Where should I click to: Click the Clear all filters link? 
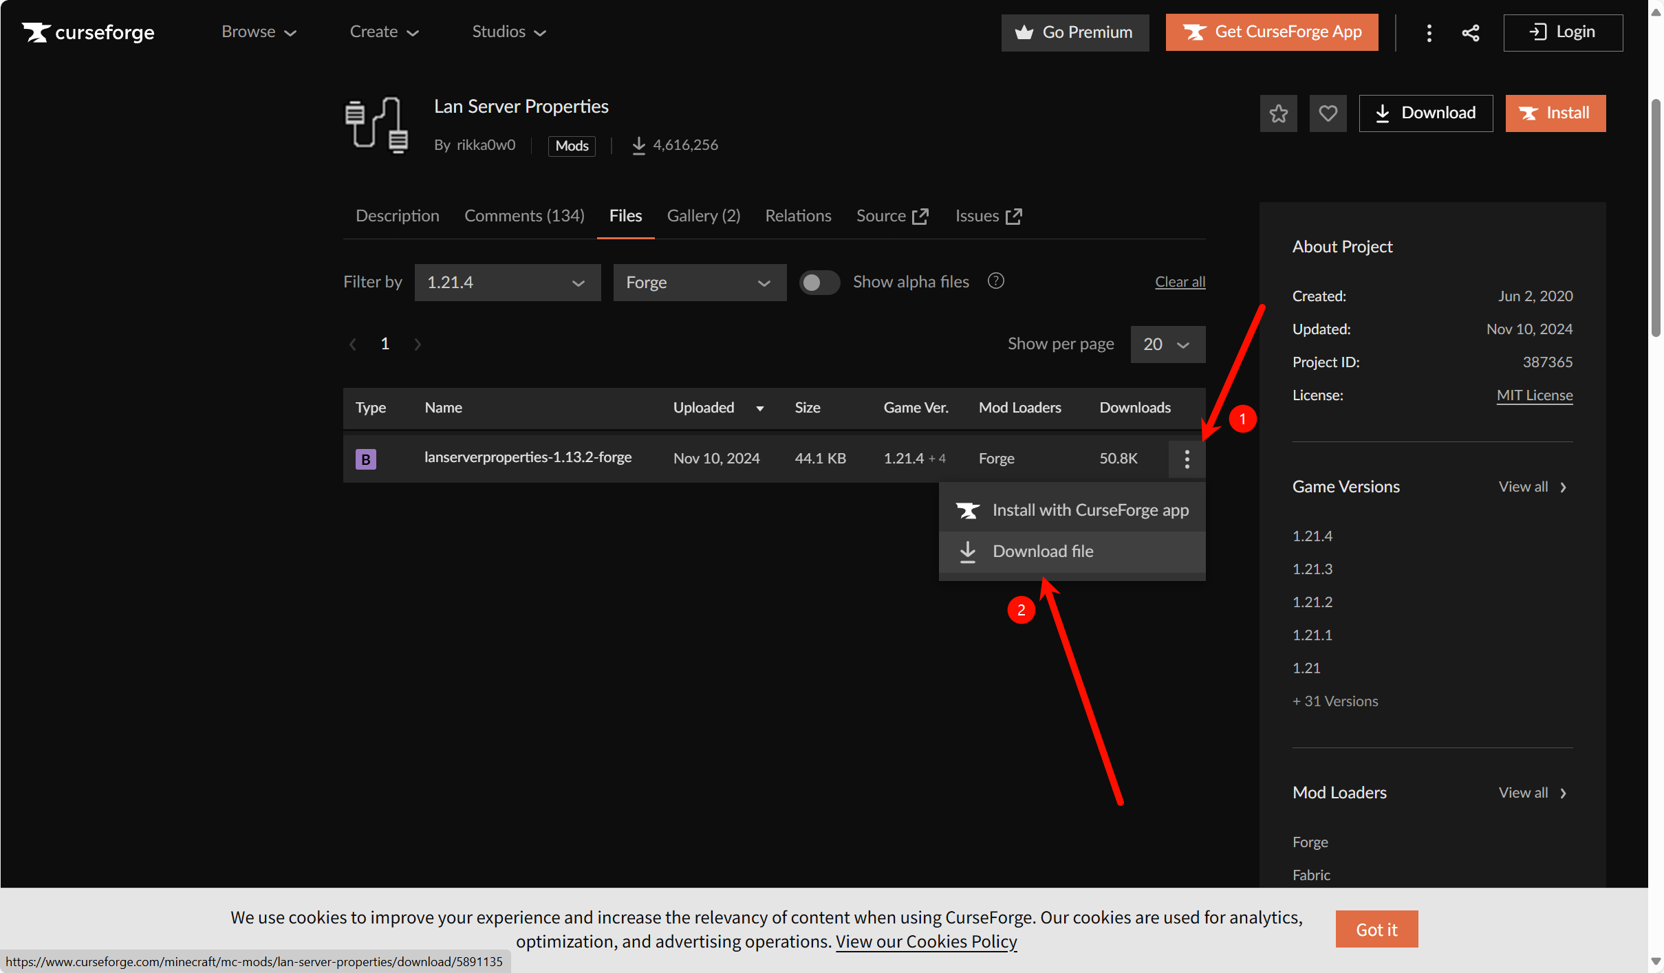point(1180,282)
